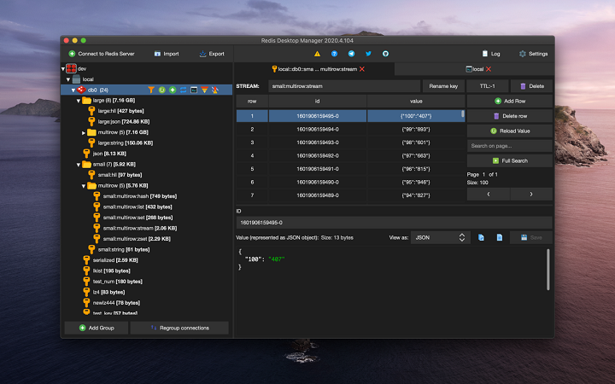Click the TTL:-1 button
Image resolution: width=615 pixels, height=384 pixels.
pos(487,86)
